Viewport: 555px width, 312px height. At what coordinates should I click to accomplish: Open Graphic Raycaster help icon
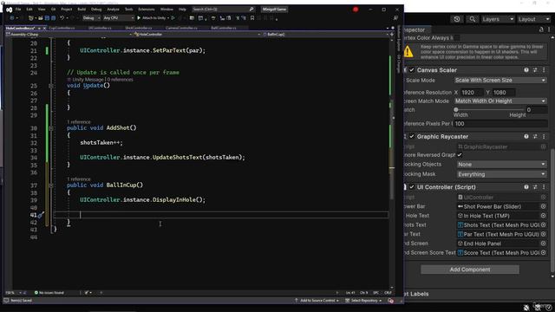pos(526,137)
